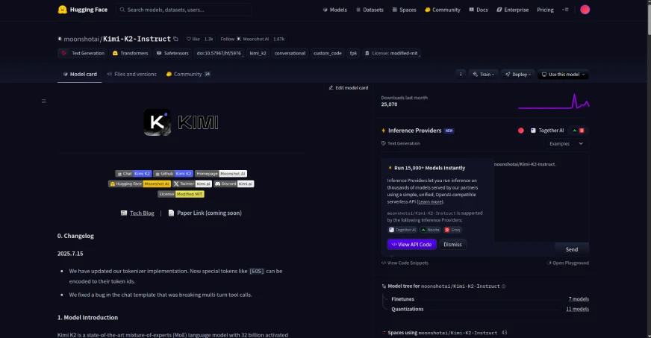The height and width of the screenshot is (338, 651).
Task: Expand the Train dropdown
Action: pyautogui.click(x=484, y=74)
